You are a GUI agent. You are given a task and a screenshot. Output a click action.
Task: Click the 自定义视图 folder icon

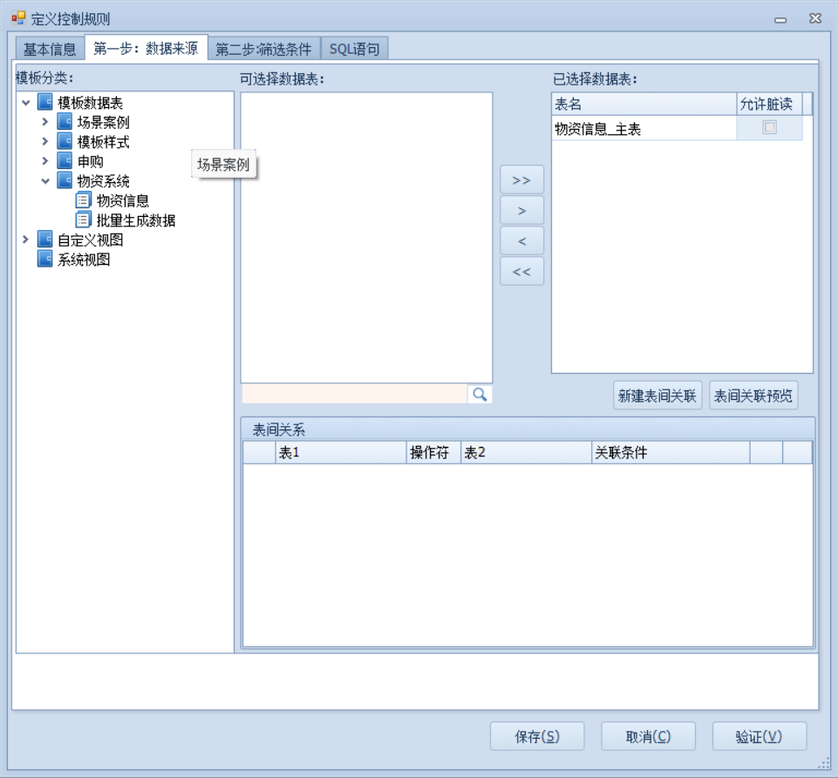[x=45, y=240]
